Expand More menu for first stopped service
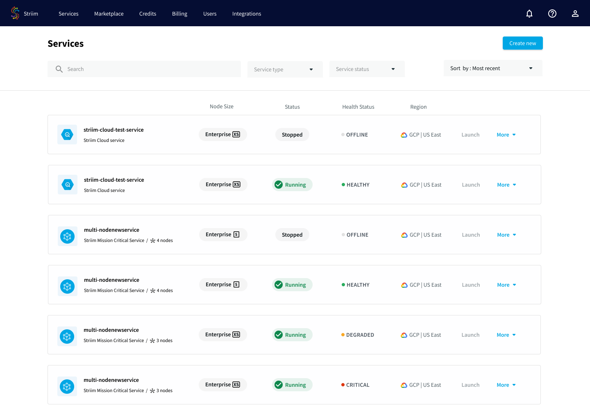Screen dimensions: 590x420 click(506, 135)
